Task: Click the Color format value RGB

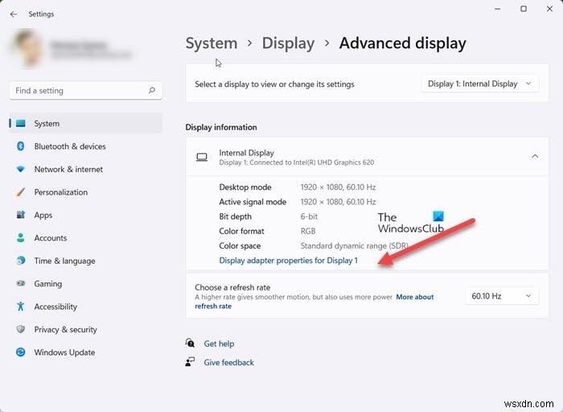Action: click(x=308, y=231)
